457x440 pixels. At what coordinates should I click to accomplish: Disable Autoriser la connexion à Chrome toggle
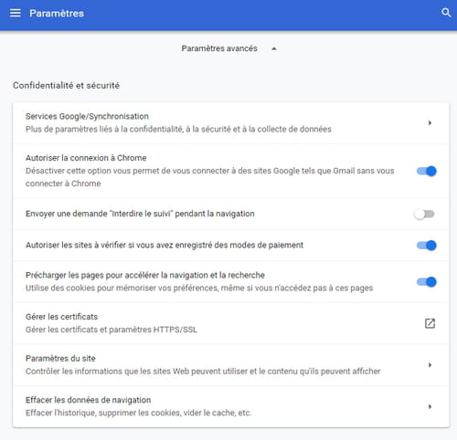[427, 171]
